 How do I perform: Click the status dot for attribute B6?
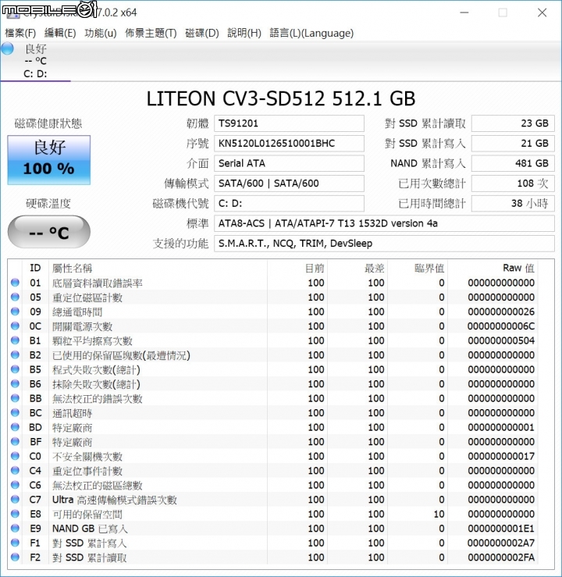pyautogui.click(x=15, y=384)
